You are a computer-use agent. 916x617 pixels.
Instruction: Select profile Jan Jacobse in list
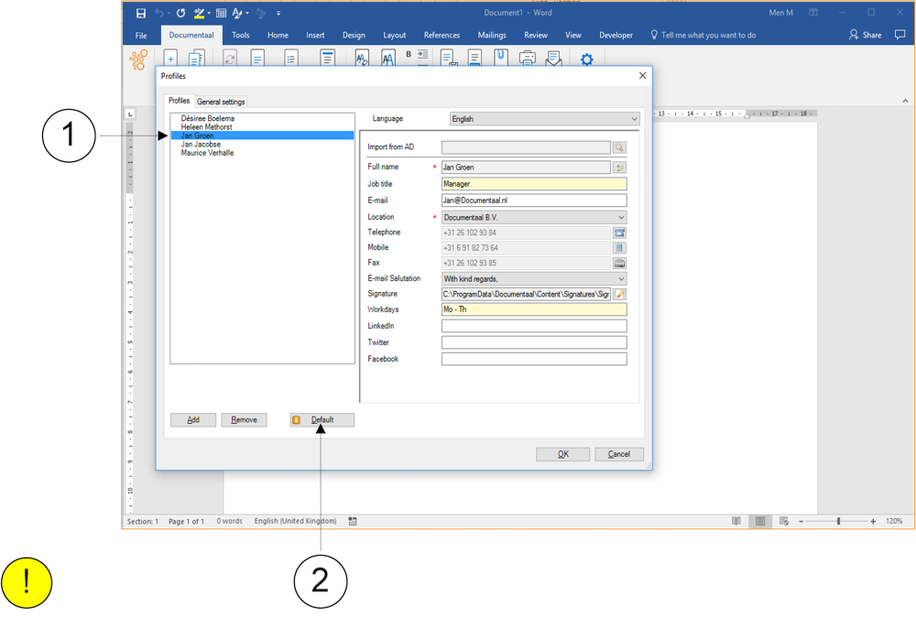[x=262, y=145]
